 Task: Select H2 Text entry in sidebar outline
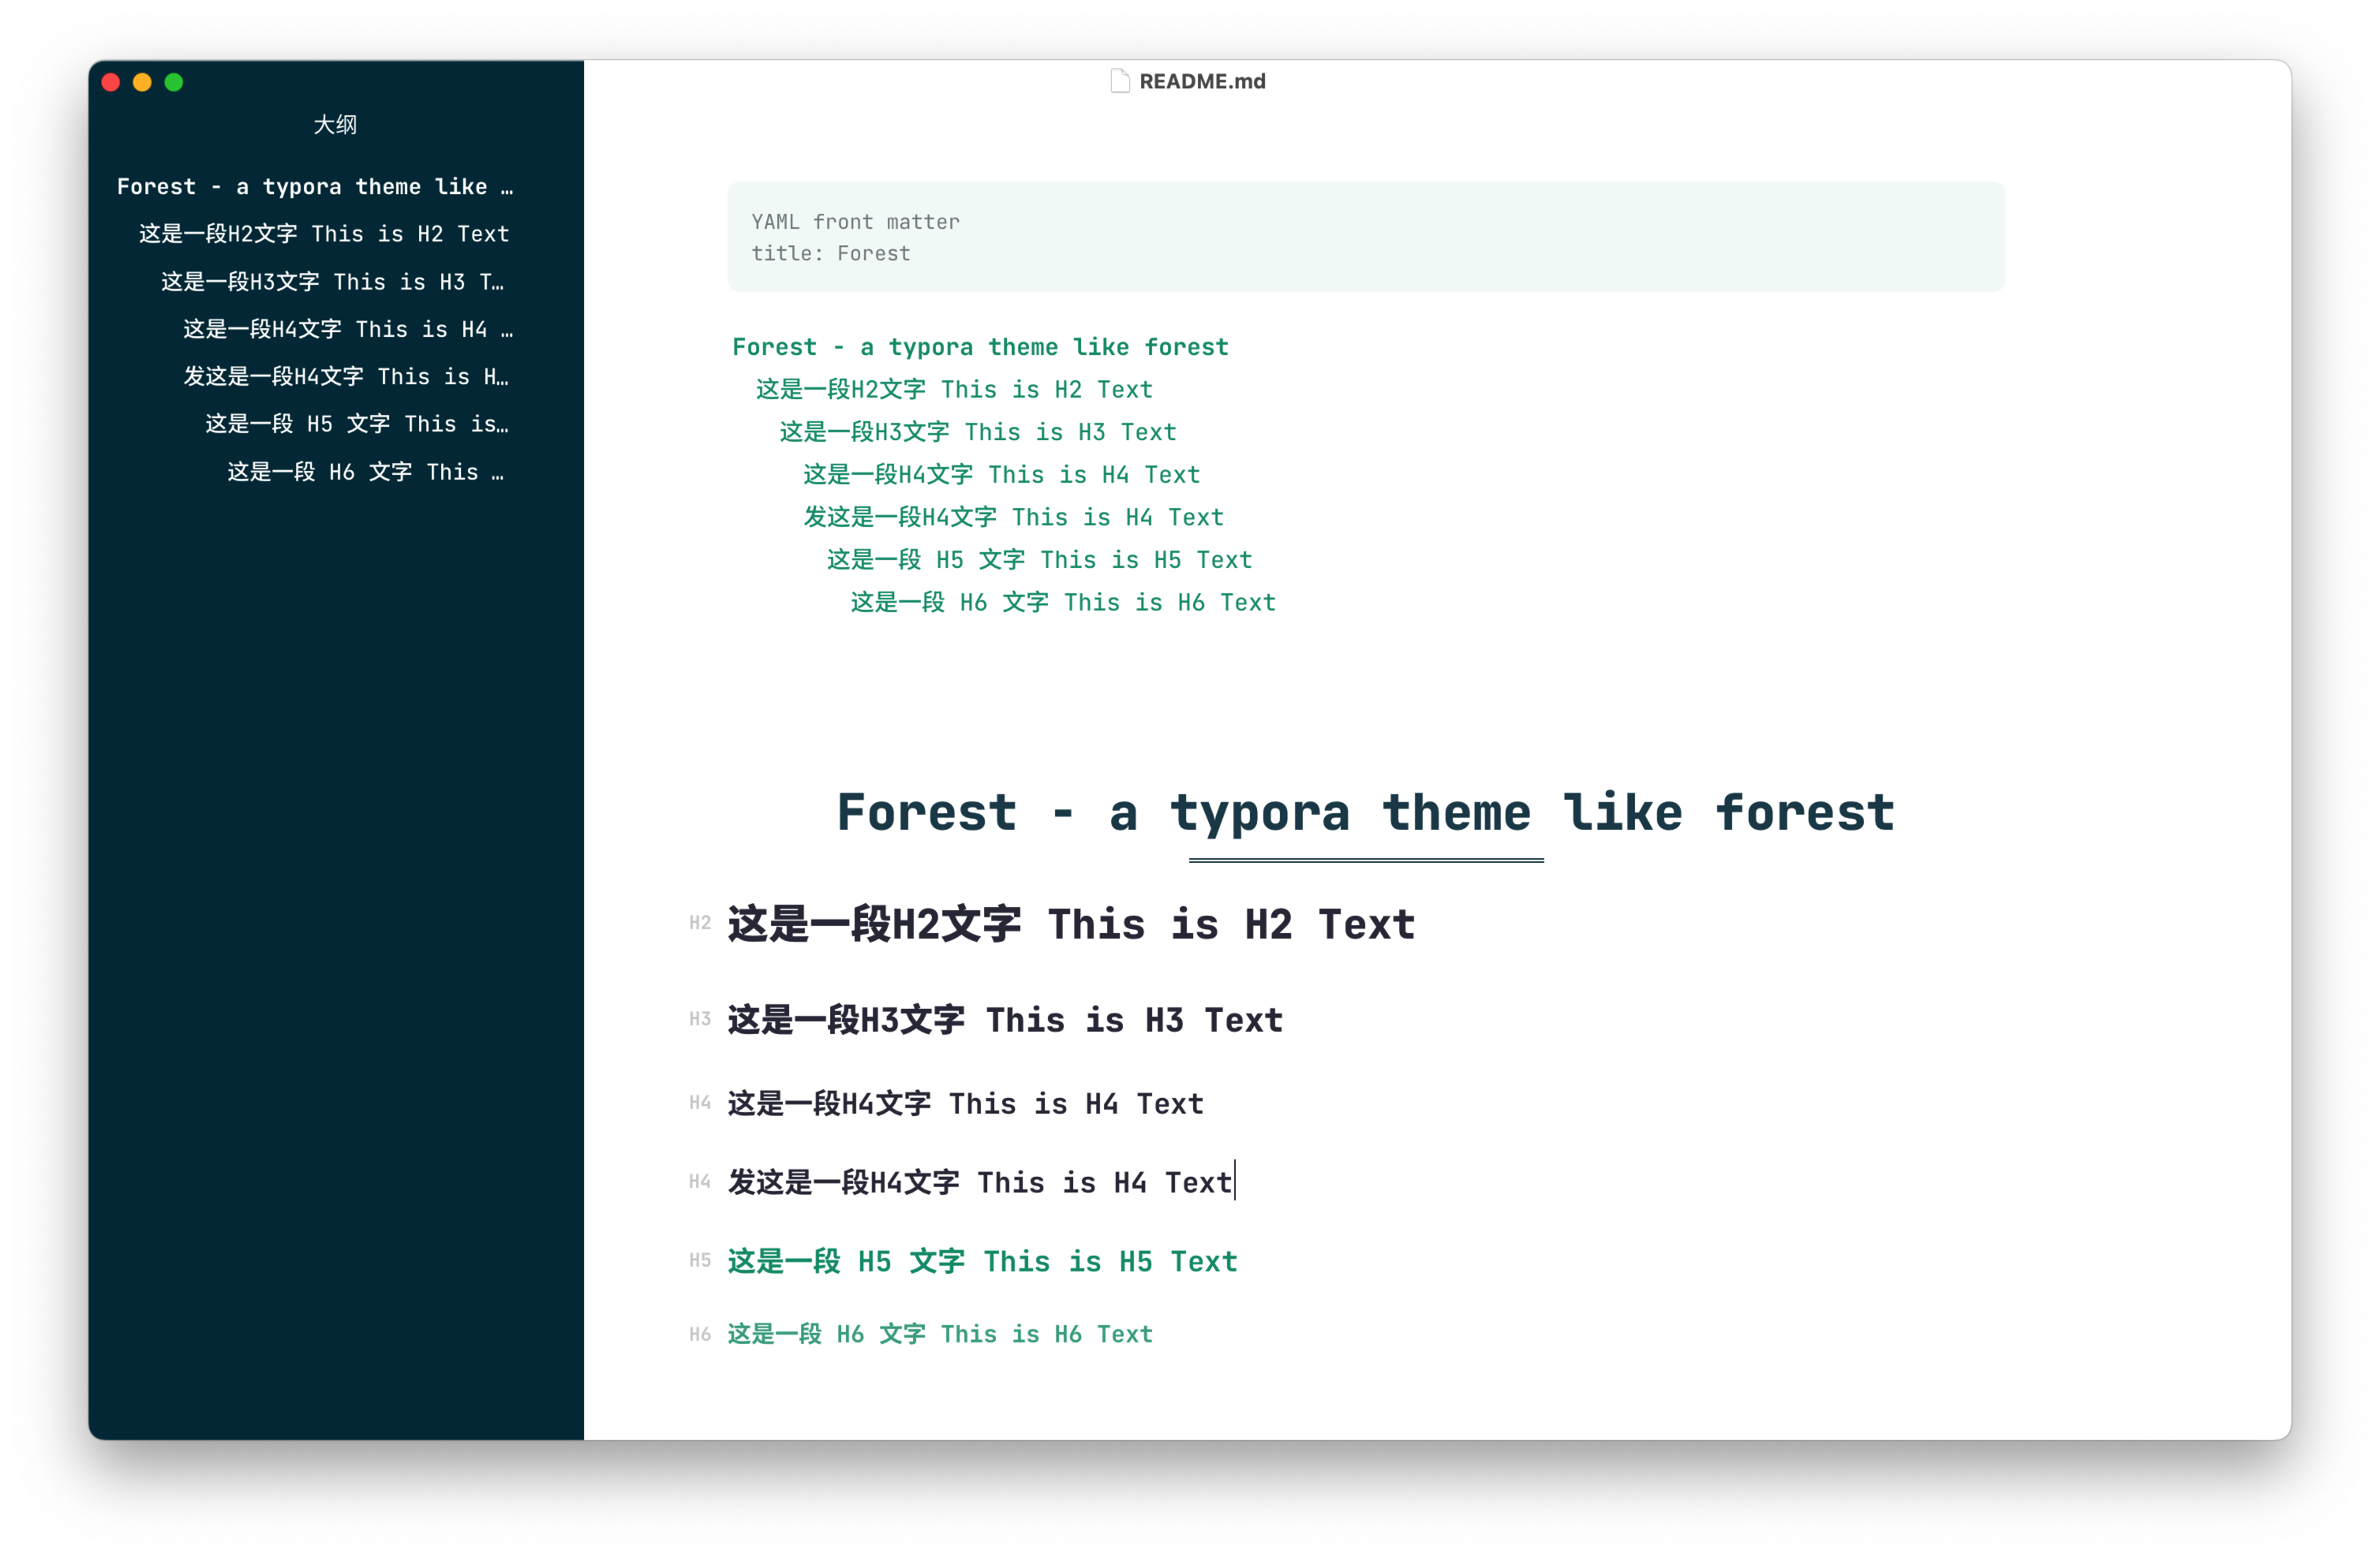point(324,233)
